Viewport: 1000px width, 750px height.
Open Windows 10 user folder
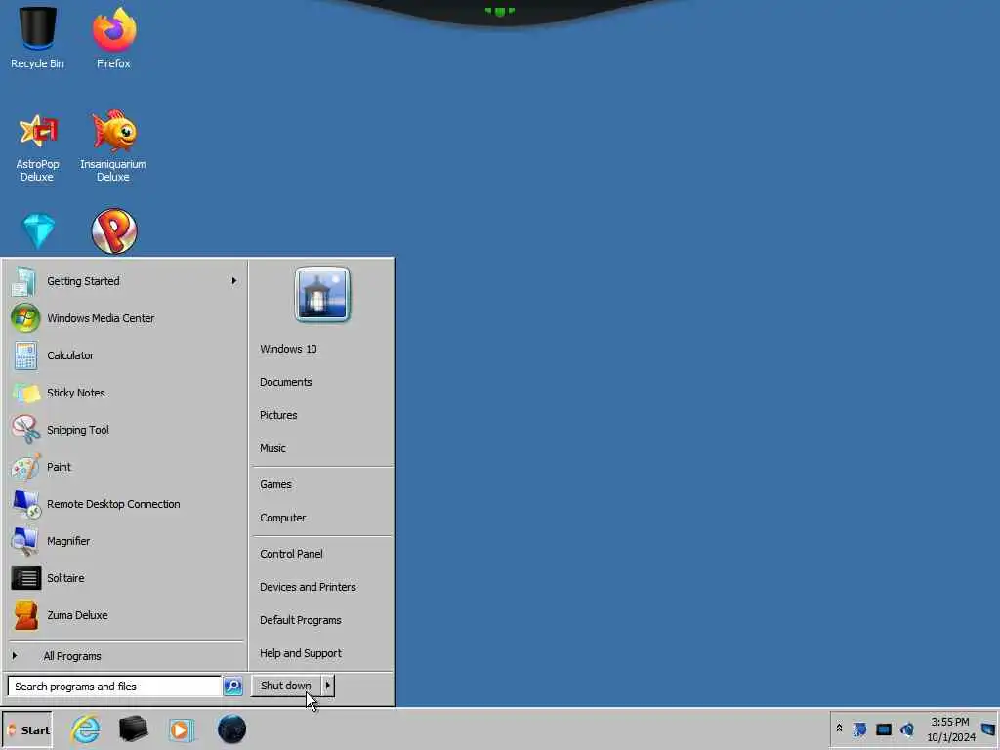288,349
